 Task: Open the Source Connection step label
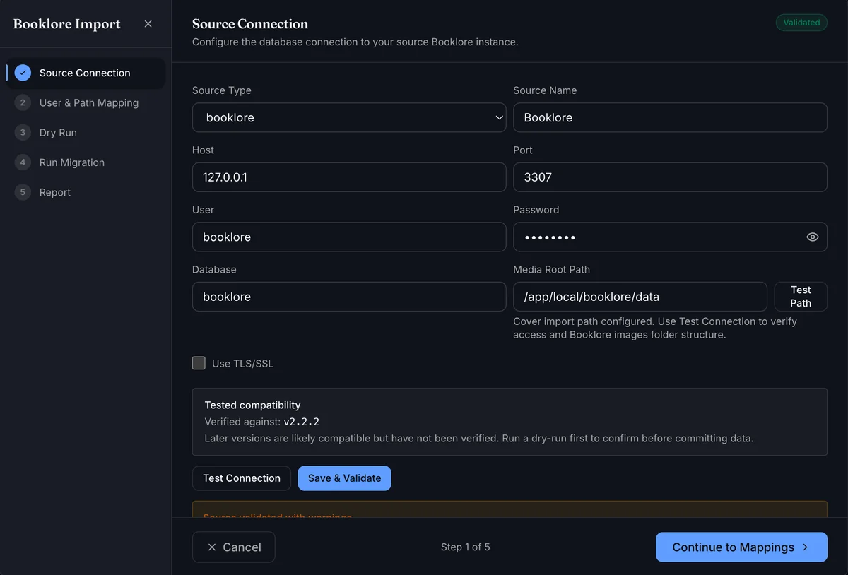85,73
